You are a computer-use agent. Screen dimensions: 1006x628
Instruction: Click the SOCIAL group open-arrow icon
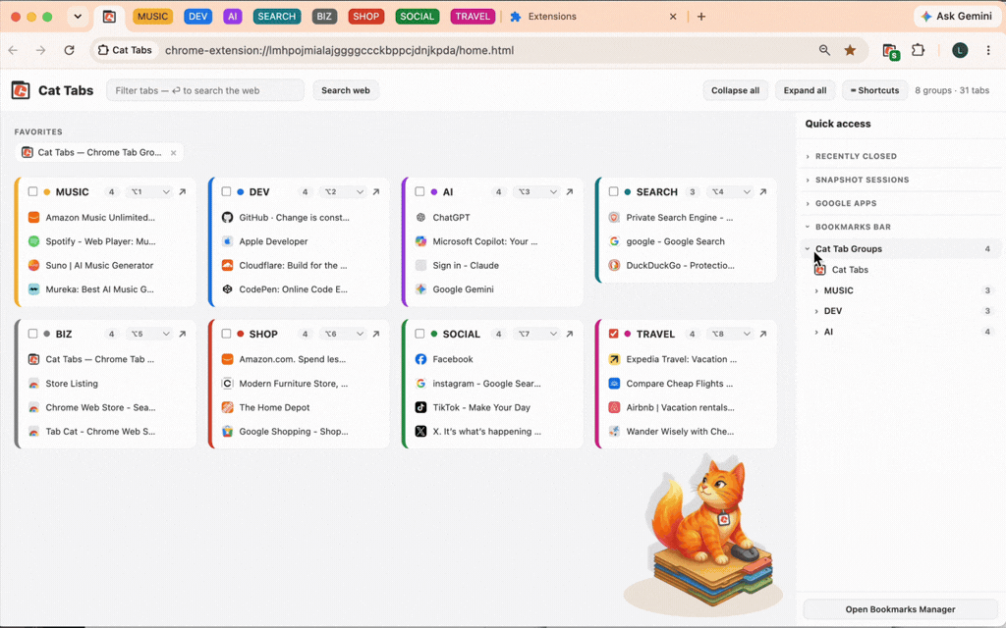tap(569, 334)
